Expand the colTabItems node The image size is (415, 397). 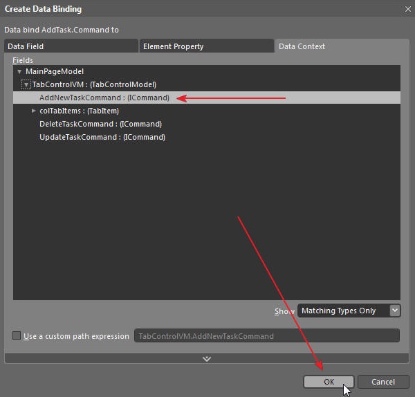33,111
